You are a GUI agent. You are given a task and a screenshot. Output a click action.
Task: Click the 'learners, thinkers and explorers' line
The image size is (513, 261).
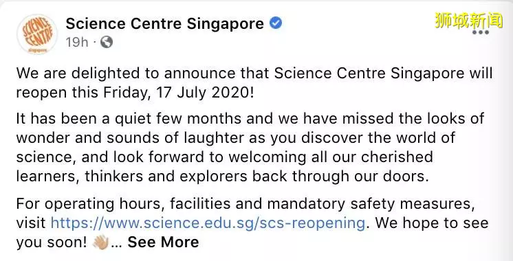[222, 177]
